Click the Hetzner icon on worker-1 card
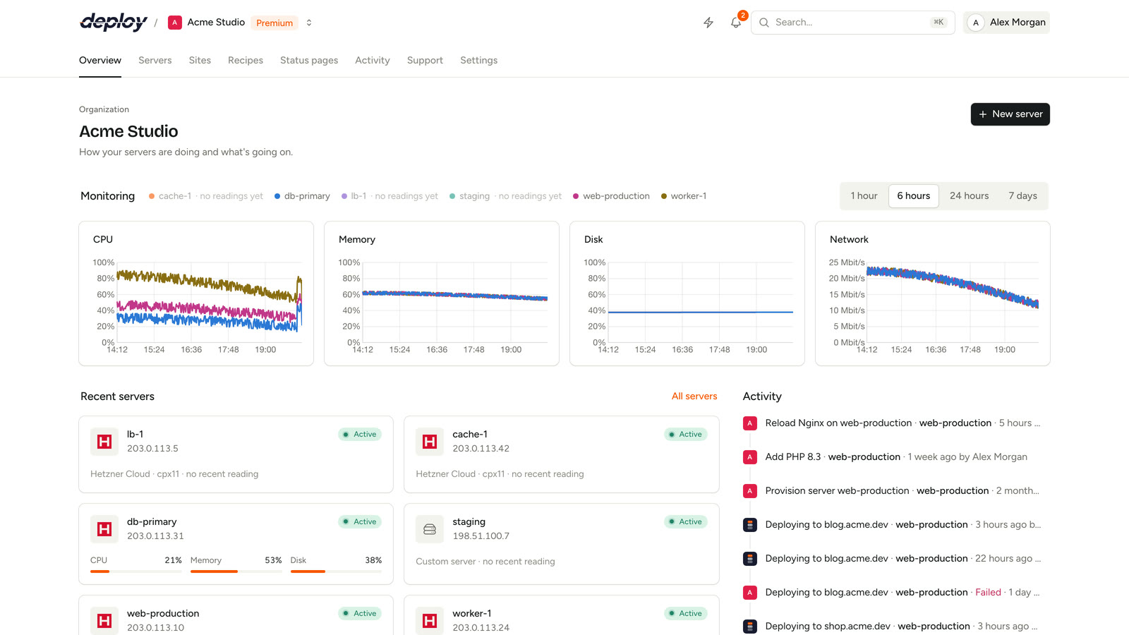Image resolution: width=1129 pixels, height=635 pixels. coord(430,621)
